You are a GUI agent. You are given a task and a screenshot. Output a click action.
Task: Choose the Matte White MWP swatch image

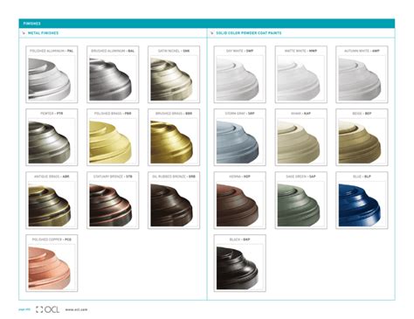pyautogui.click(x=299, y=79)
